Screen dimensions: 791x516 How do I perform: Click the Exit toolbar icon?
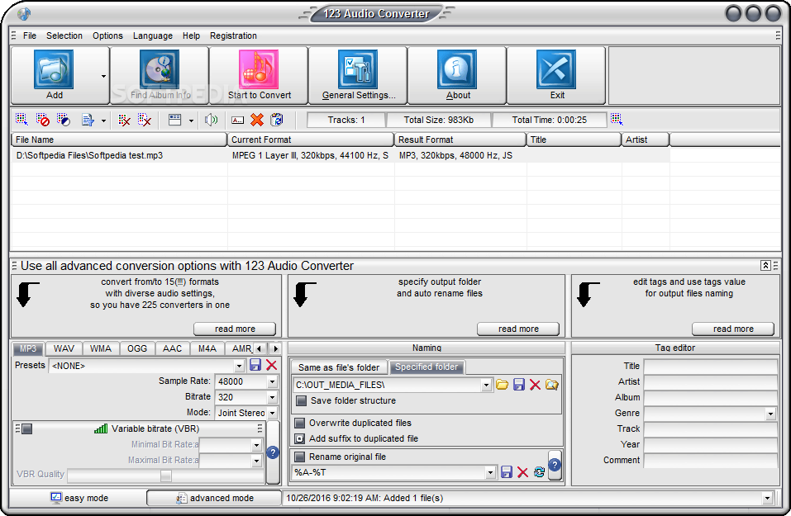click(x=556, y=69)
